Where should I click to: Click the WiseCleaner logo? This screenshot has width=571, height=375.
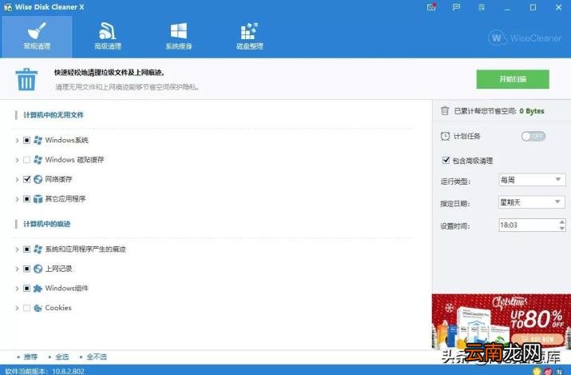[x=525, y=38]
